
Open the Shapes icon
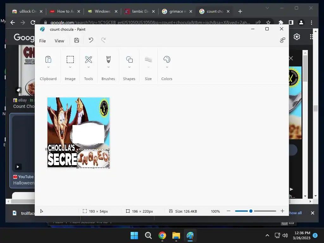point(129,59)
